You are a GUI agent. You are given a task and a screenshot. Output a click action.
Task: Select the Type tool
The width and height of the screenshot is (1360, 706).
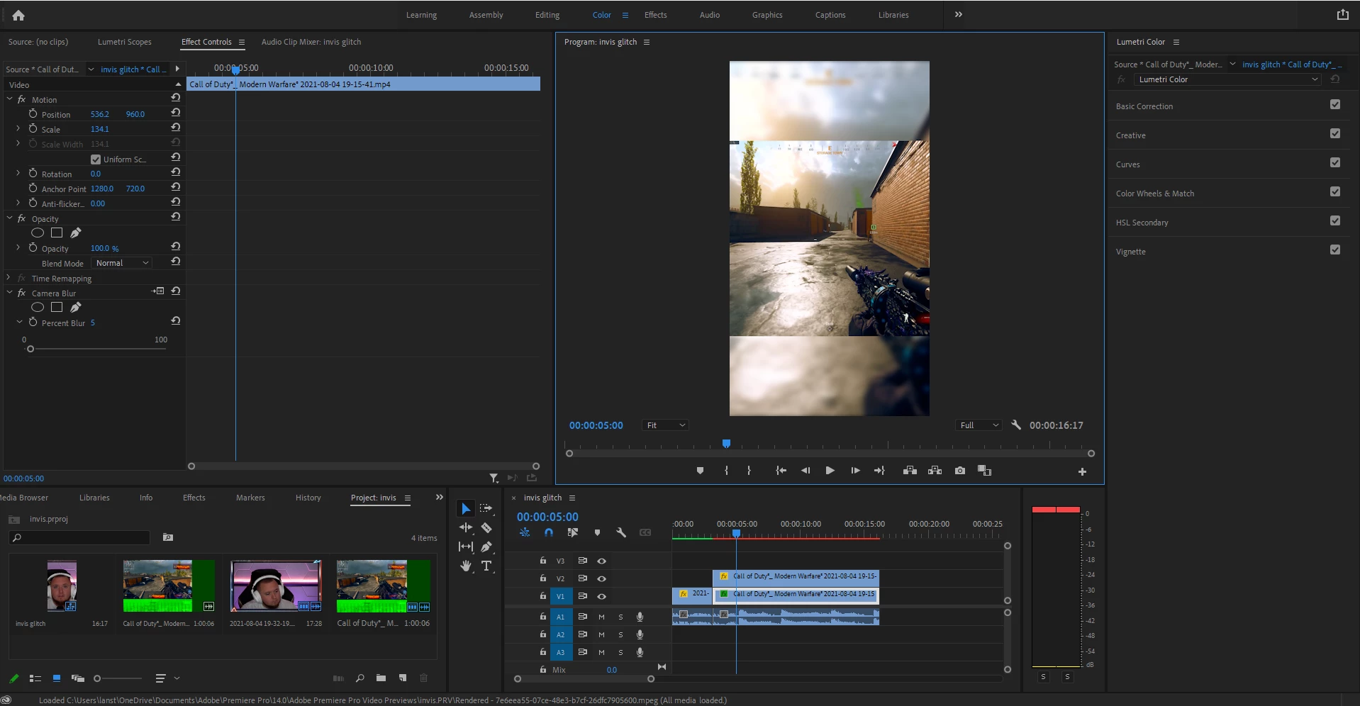486,566
